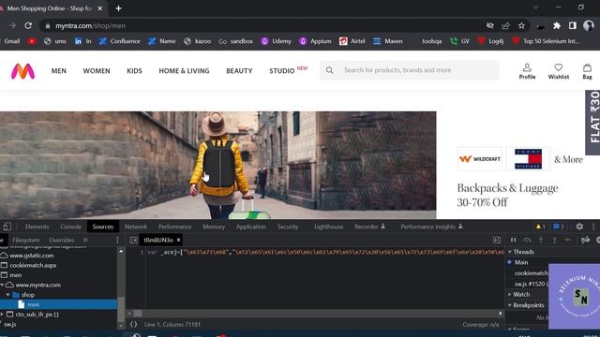The height and width of the screenshot is (337, 600).
Task: Open navigator more options menu
Action: (117, 240)
